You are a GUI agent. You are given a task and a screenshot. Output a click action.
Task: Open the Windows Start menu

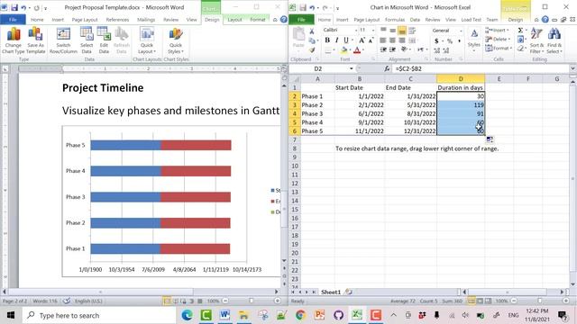(x=10, y=315)
